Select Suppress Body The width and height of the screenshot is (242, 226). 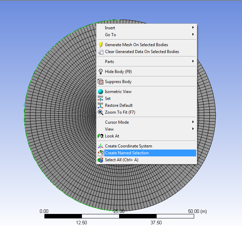tap(147, 82)
